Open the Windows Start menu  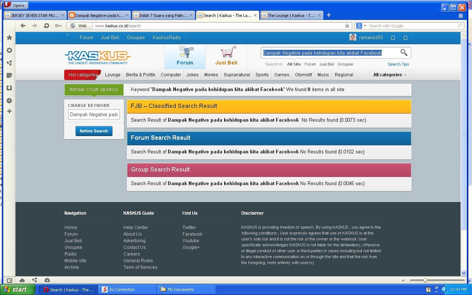(x=18, y=289)
